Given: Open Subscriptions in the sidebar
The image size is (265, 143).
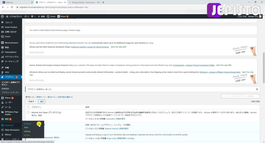Looking at the screenshot, I should pos(11,52).
